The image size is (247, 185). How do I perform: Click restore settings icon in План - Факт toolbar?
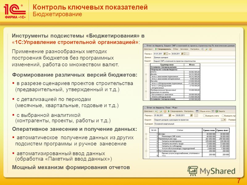pyautogui.click(x=157, y=111)
